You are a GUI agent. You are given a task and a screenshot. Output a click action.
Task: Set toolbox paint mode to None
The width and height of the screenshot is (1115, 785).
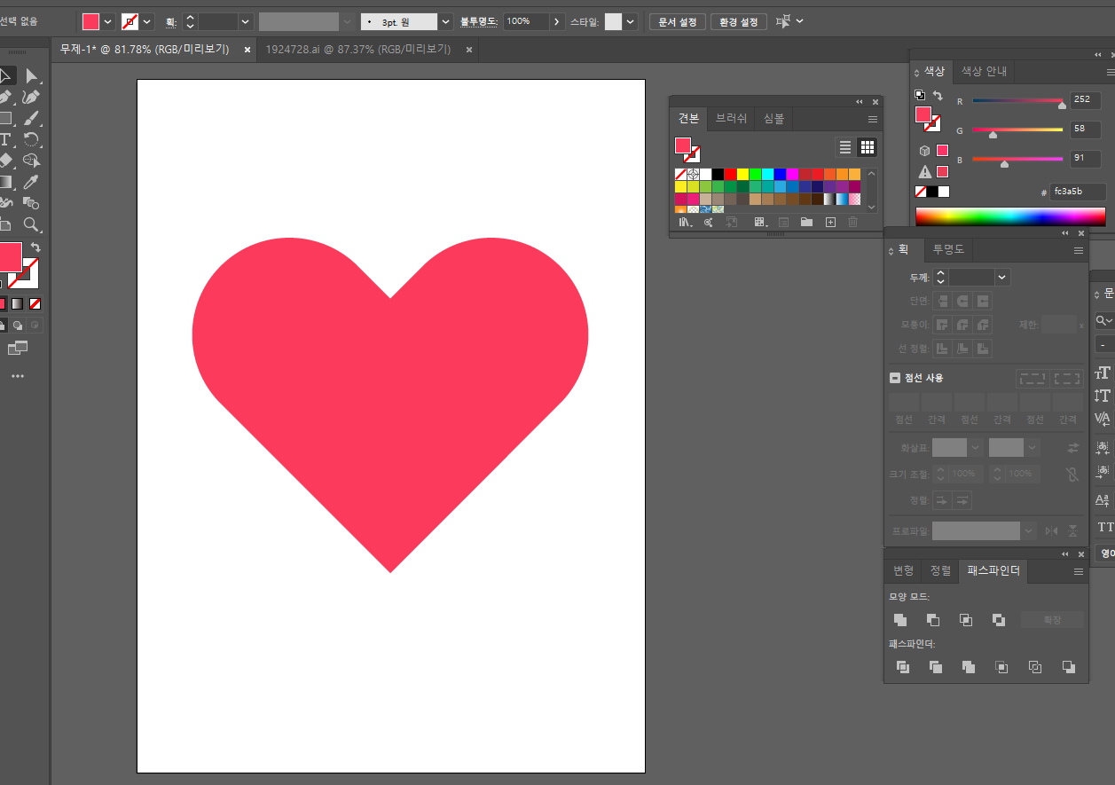(x=35, y=304)
